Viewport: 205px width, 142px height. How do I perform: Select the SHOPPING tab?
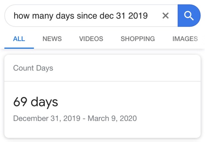click(x=138, y=39)
